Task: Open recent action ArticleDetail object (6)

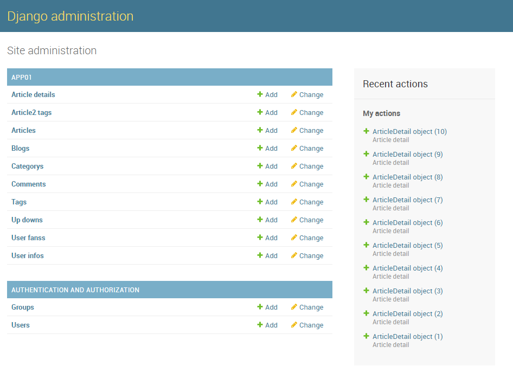Action: [408, 223]
